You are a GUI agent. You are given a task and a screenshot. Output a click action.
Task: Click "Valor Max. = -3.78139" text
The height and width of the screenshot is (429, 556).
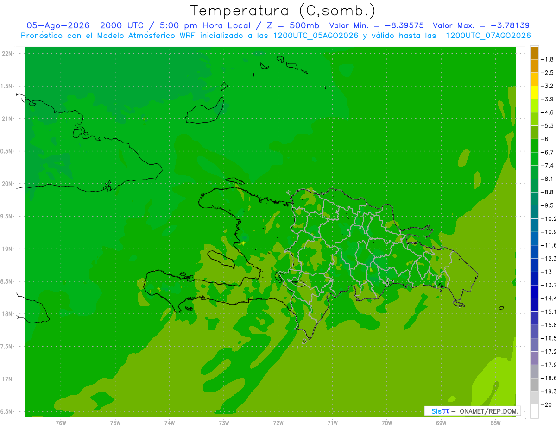pyautogui.click(x=481, y=25)
